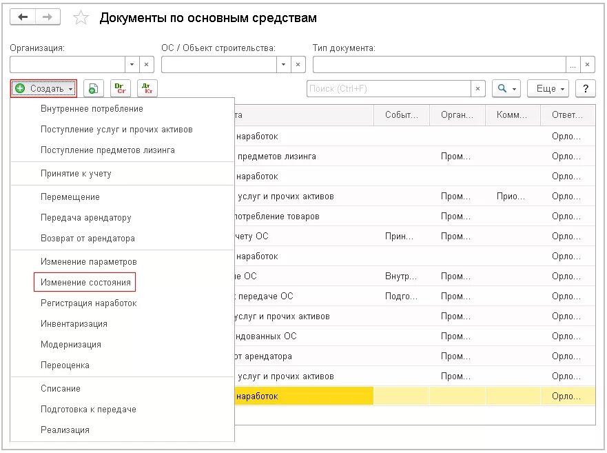Select the highlighted yellow наработок row
Viewport: 607px width, 453px height.
click(415, 396)
